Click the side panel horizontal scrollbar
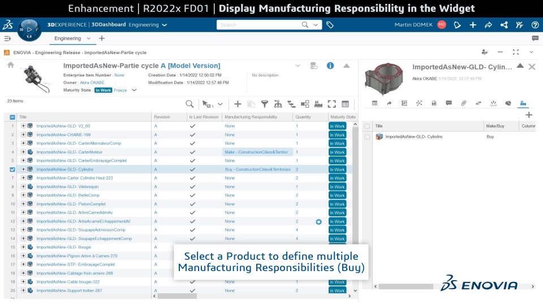The width and height of the screenshot is (543, 305). [x=406, y=286]
